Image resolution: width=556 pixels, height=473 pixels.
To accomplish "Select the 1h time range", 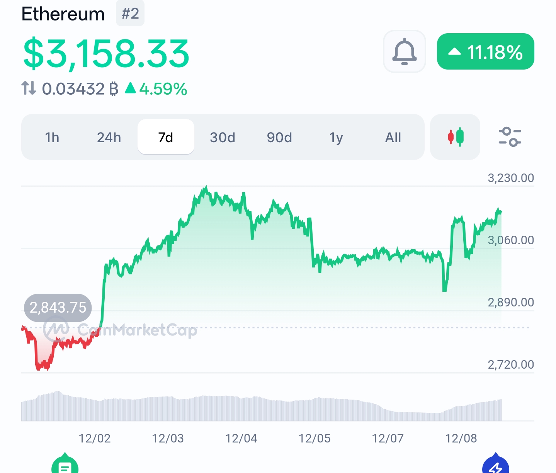I will click(52, 137).
